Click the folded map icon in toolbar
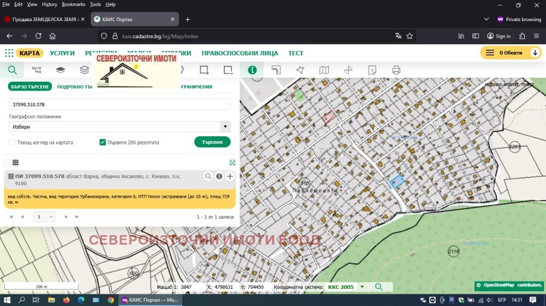546x306 pixels. (324, 70)
